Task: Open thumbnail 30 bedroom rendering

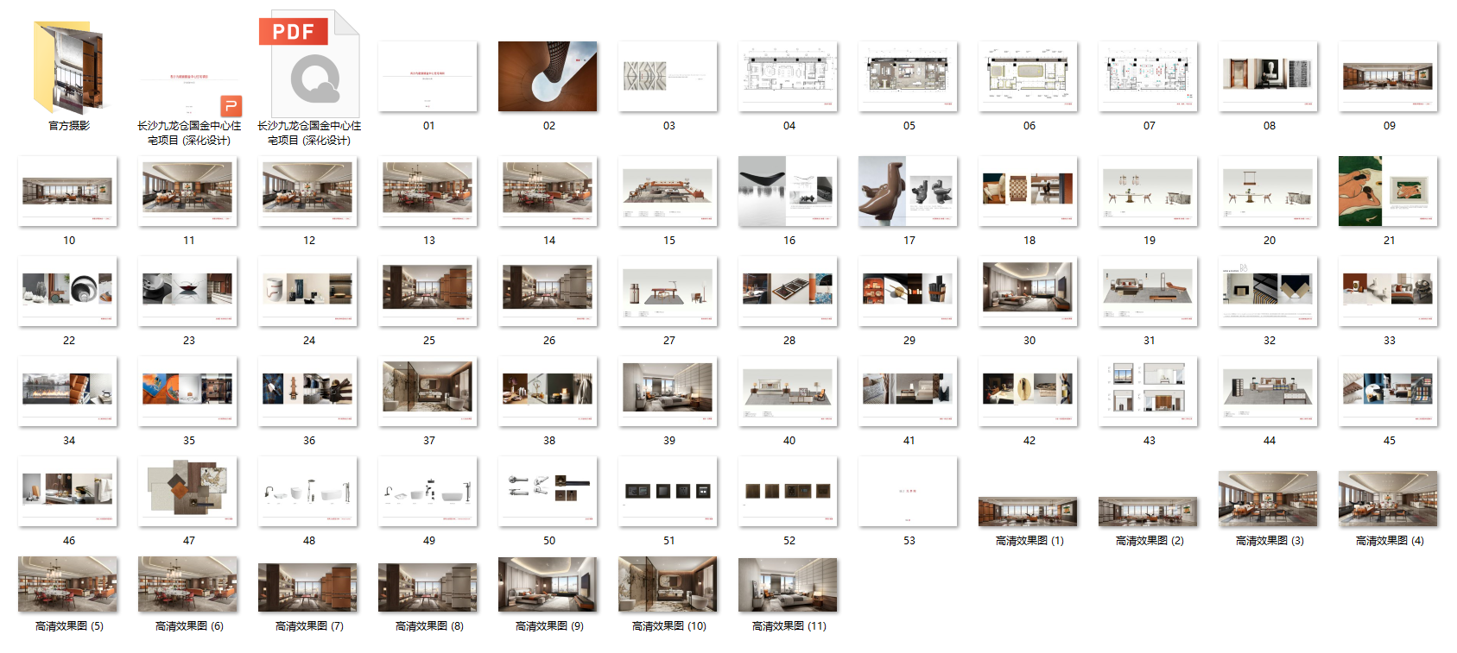Action: 1028,292
